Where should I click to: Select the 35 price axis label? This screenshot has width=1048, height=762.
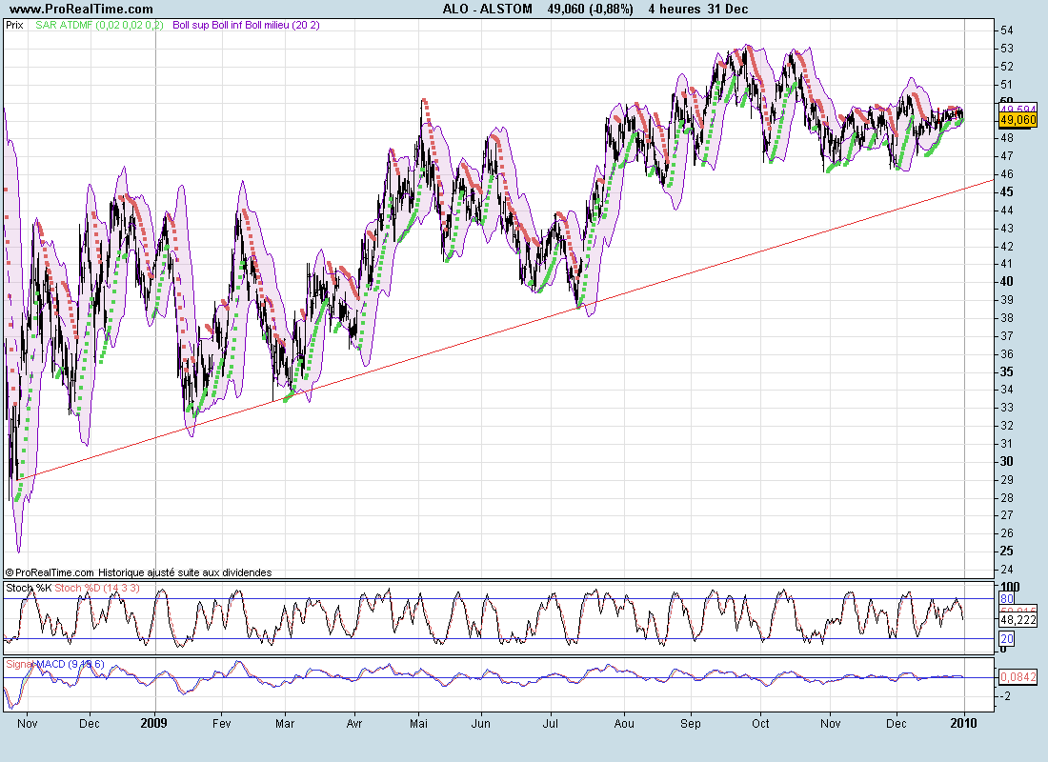click(x=1007, y=372)
